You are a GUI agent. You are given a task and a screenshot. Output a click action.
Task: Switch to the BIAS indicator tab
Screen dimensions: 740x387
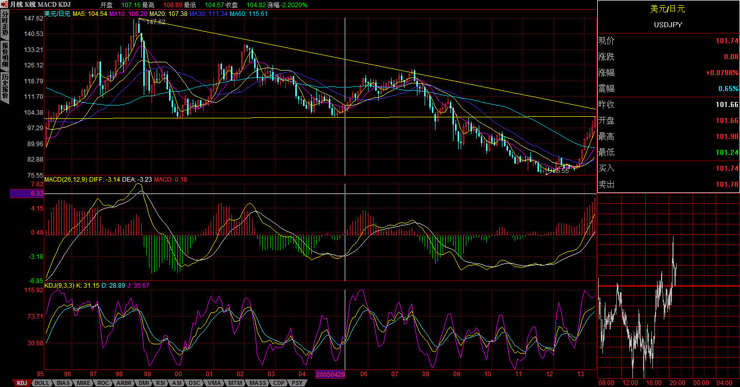point(63,383)
